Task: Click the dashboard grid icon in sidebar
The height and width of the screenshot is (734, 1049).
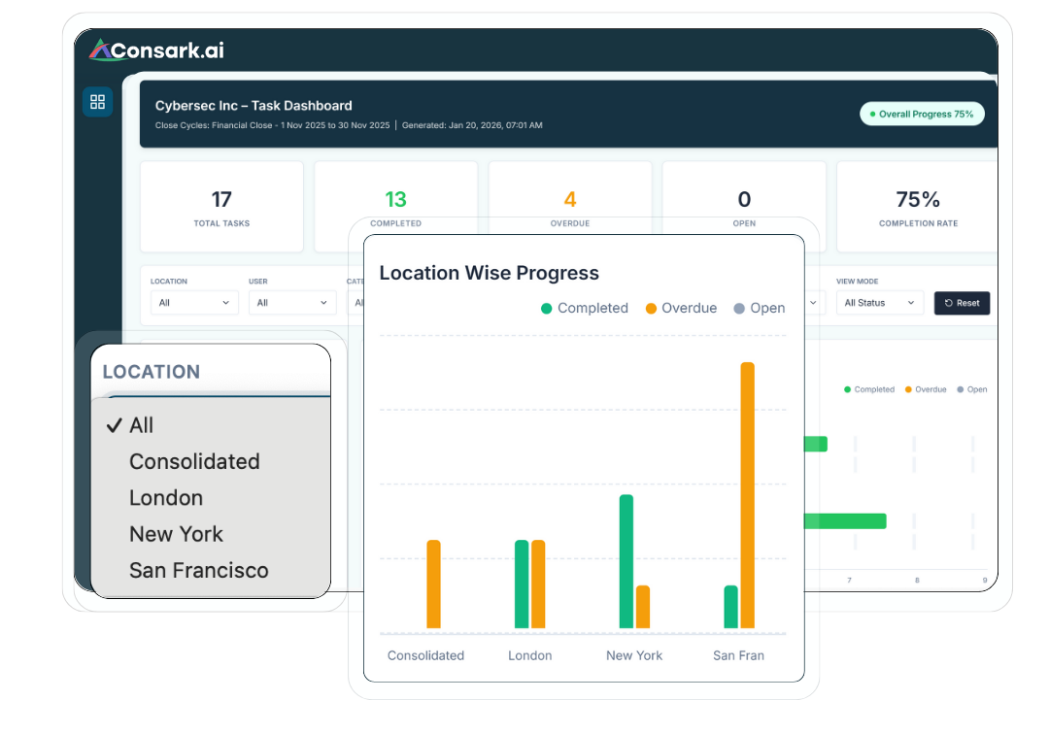Action: tap(97, 102)
